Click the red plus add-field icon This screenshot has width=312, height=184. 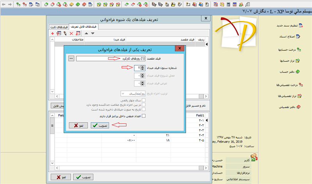click(53, 34)
